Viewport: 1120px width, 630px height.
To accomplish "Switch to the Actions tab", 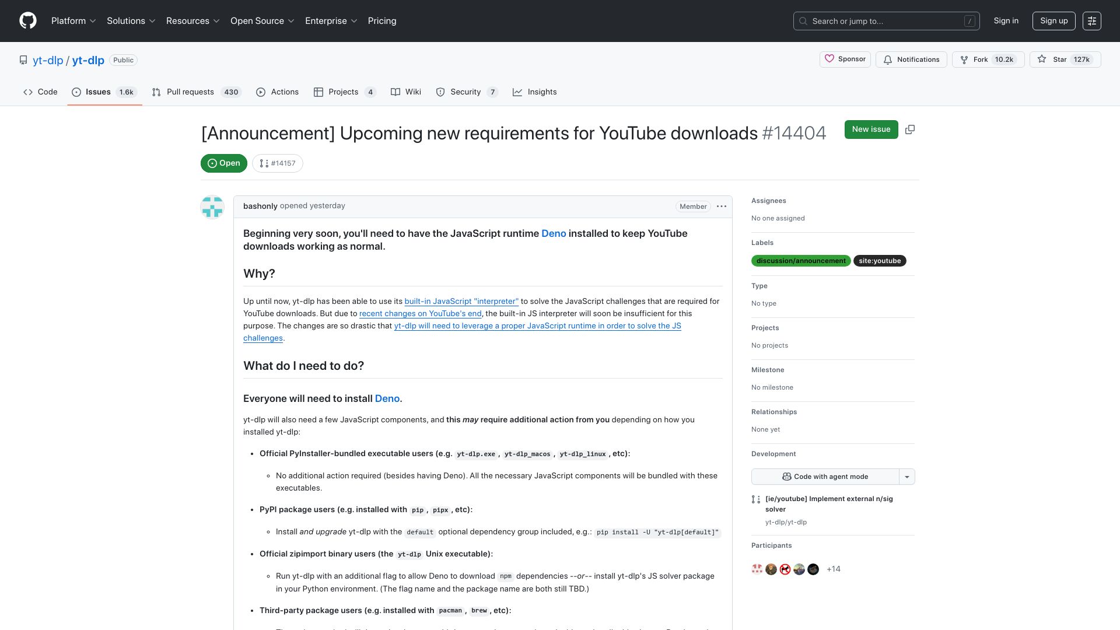I will 278,92.
